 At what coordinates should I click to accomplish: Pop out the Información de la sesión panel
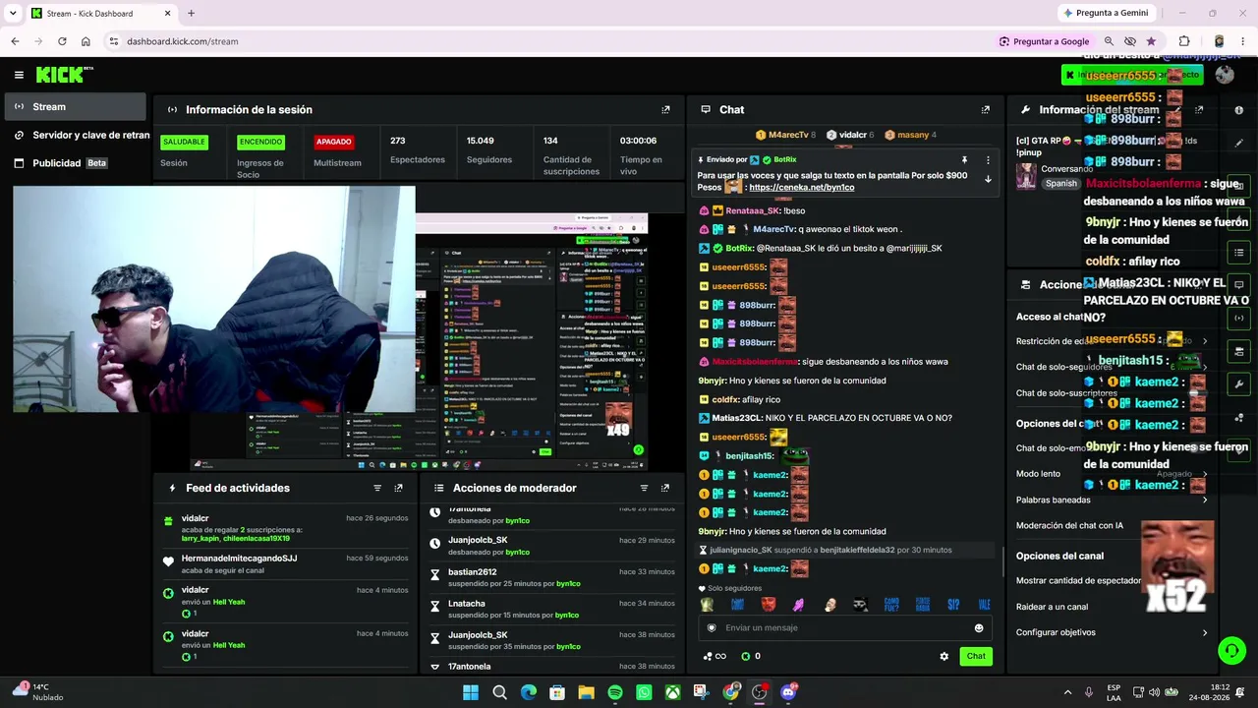click(x=665, y=110)
